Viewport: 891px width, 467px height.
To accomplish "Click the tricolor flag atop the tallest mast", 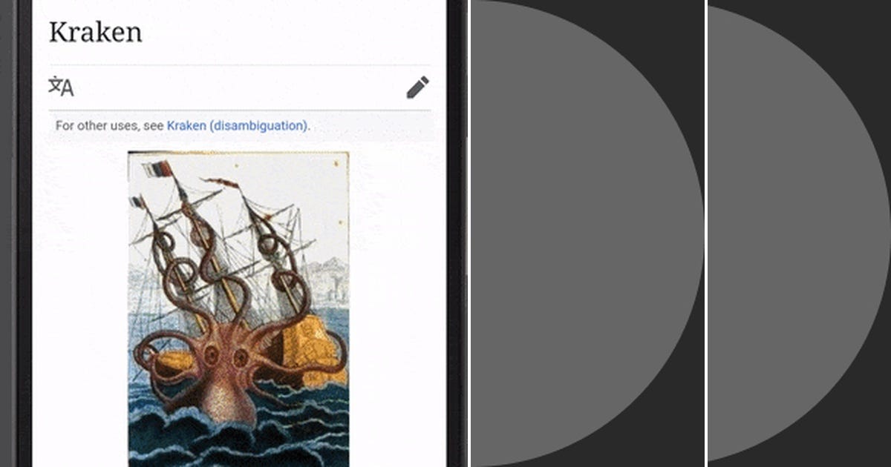I will point(157,169).
